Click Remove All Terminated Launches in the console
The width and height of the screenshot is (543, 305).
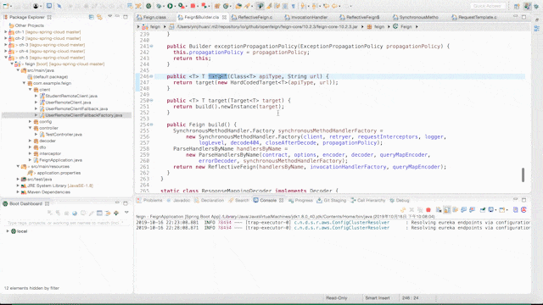click(420, 209)
